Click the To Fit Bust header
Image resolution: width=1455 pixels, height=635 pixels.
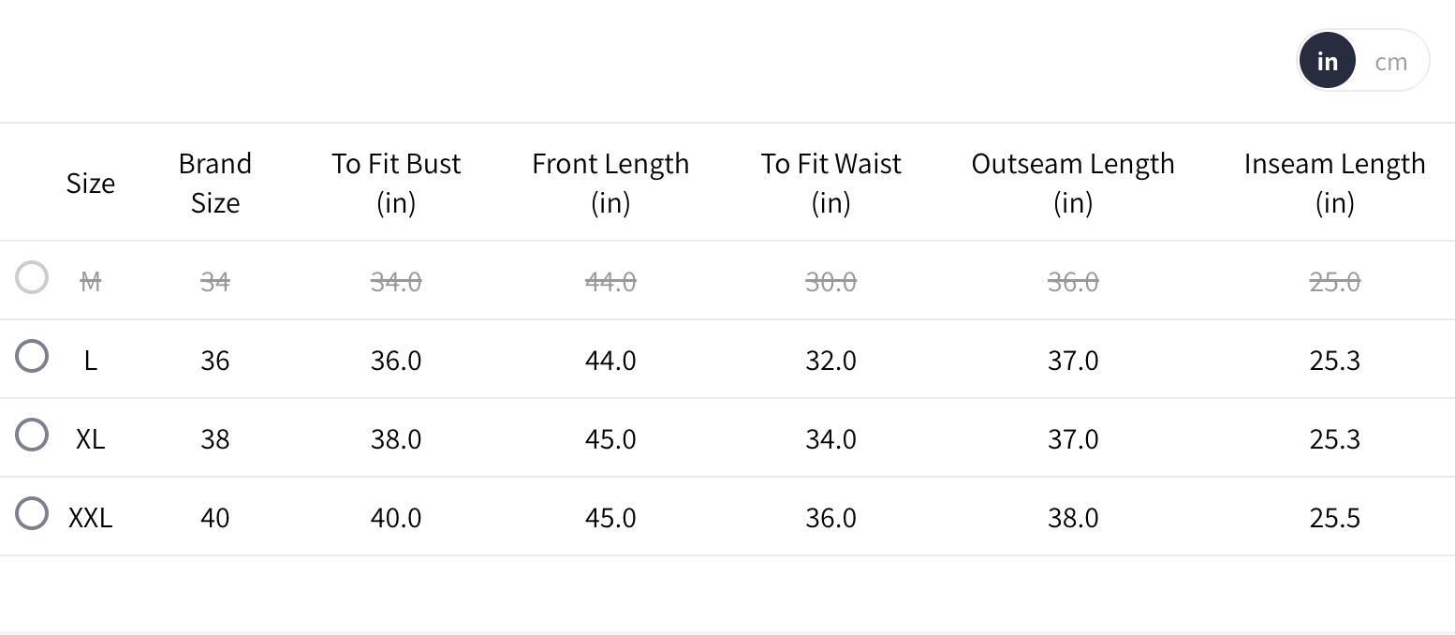click(395, 183)
